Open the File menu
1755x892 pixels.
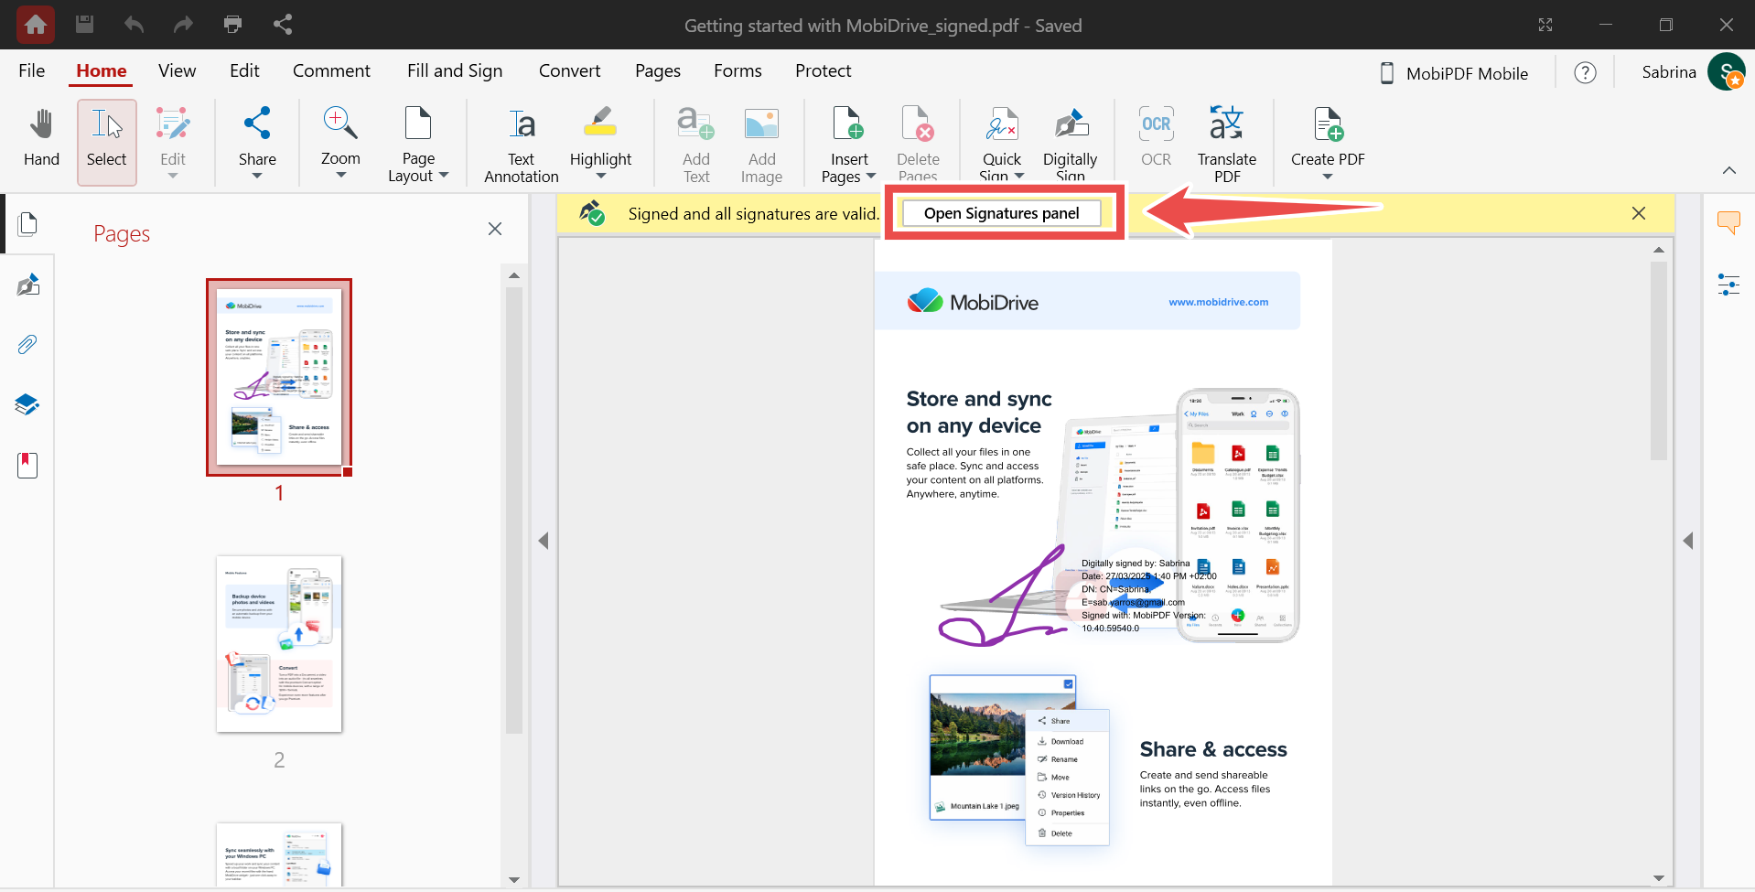tap(32, 70)
